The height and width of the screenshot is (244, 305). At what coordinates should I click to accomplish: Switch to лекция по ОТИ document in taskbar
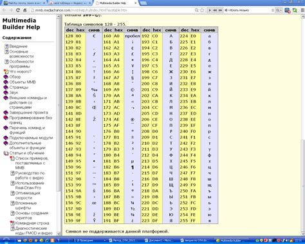[x=195, y=240]
